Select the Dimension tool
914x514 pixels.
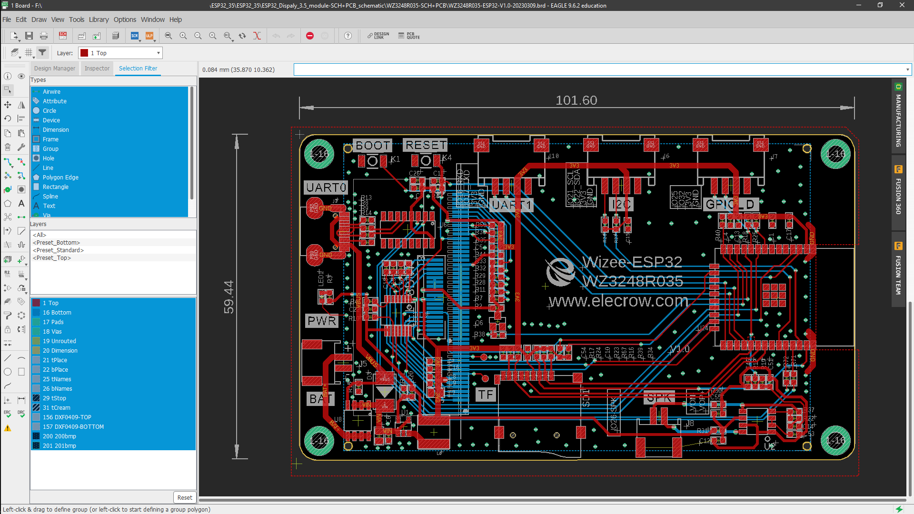21,400
